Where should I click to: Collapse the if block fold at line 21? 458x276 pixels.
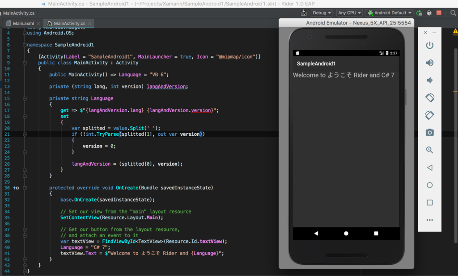pos(25,134)
